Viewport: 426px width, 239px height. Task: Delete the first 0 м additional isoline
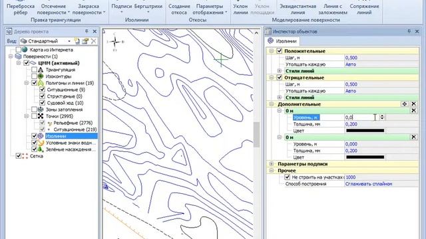(x=413, y=111)
